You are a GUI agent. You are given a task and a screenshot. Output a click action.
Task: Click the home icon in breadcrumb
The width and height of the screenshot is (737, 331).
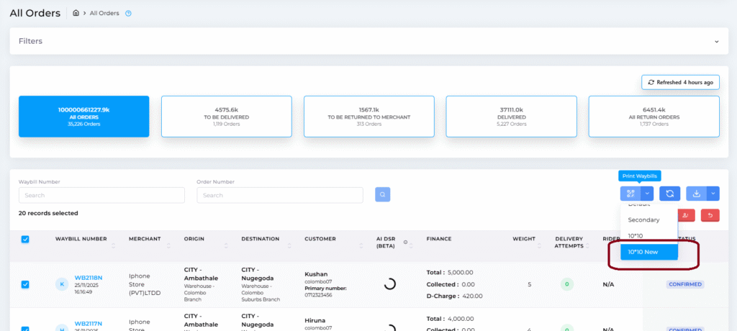point(76,13)
